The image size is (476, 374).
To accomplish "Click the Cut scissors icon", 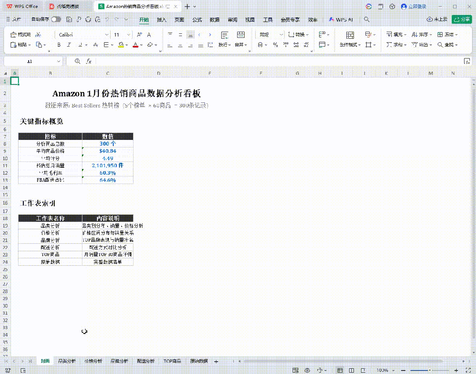I will tap(38, 35).
